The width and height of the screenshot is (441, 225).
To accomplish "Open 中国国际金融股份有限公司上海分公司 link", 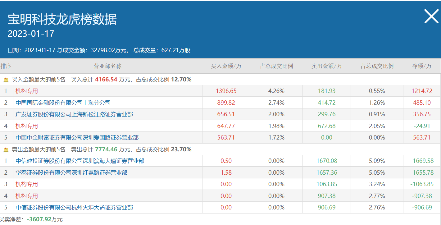I will 63,103.
